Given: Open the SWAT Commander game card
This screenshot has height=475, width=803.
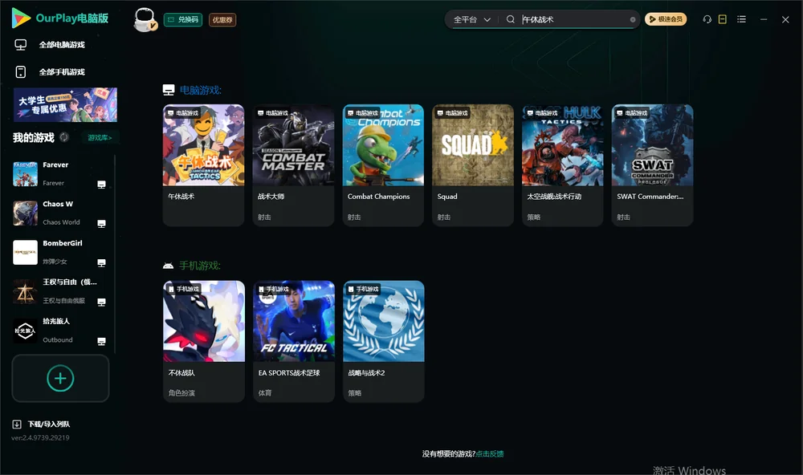Looking at the screenshot, I should tap(652, 164).
